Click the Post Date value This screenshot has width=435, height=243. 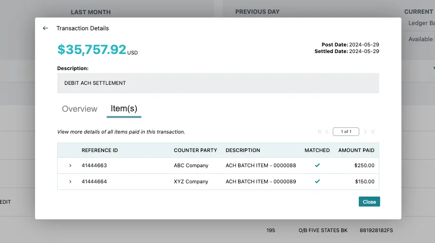pyautogui.click(x=364, y=45)
